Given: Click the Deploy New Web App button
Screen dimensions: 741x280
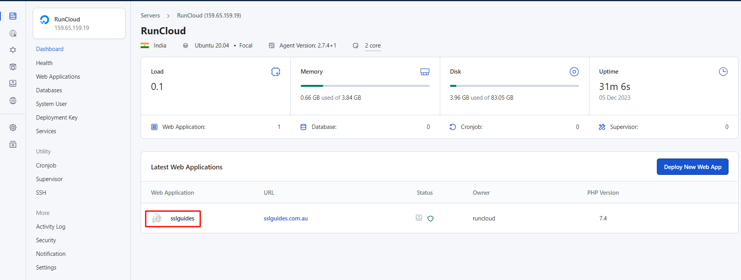Looking at the screenshot, I should tap(692, 167).
